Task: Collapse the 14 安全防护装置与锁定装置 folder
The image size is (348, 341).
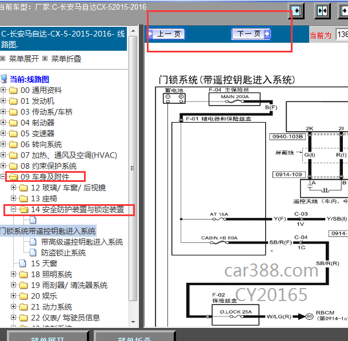Action: pos(13,209)
